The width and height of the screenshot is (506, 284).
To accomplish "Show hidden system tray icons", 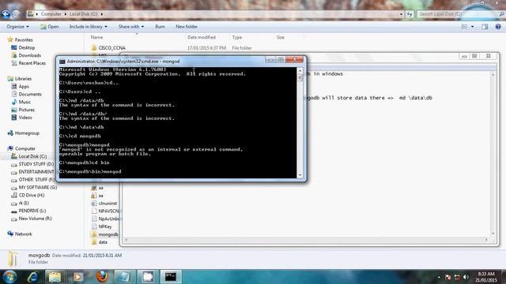I will [x=439, y=277].
